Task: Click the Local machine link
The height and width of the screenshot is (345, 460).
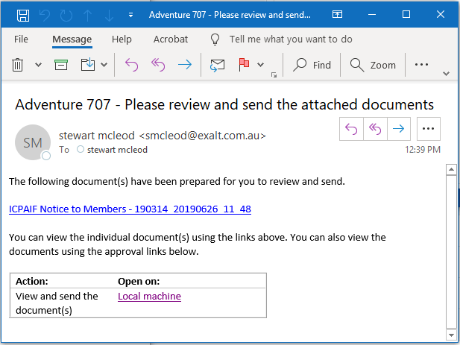Action: (x=149, y=296)
